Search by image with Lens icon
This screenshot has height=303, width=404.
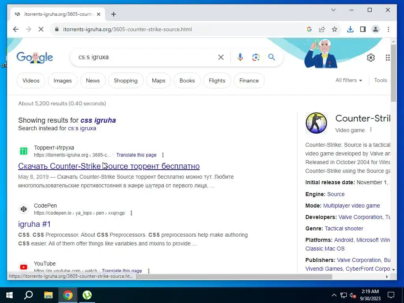(256, 57)
